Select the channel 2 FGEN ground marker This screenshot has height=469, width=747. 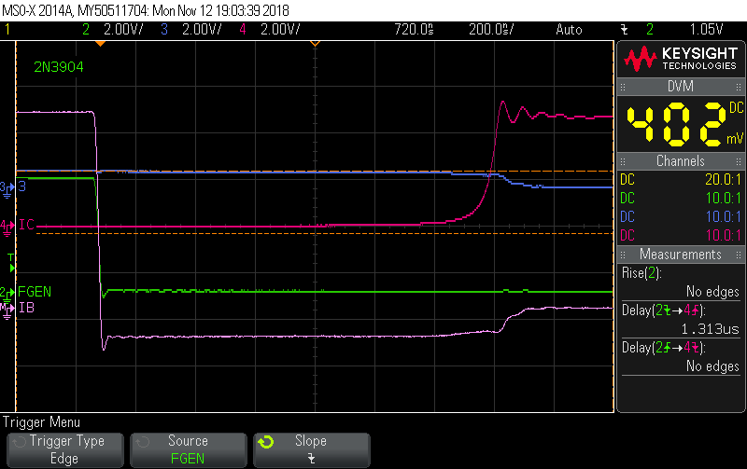[7, 294]
